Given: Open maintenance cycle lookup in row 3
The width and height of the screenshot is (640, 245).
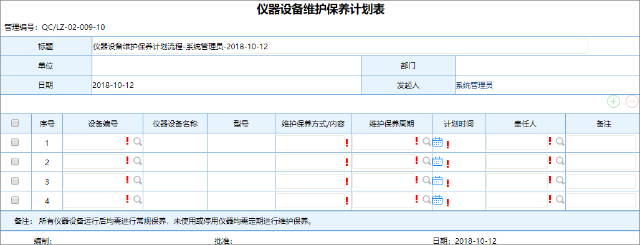Looking at the screenshot, I should tap(426, 180).
